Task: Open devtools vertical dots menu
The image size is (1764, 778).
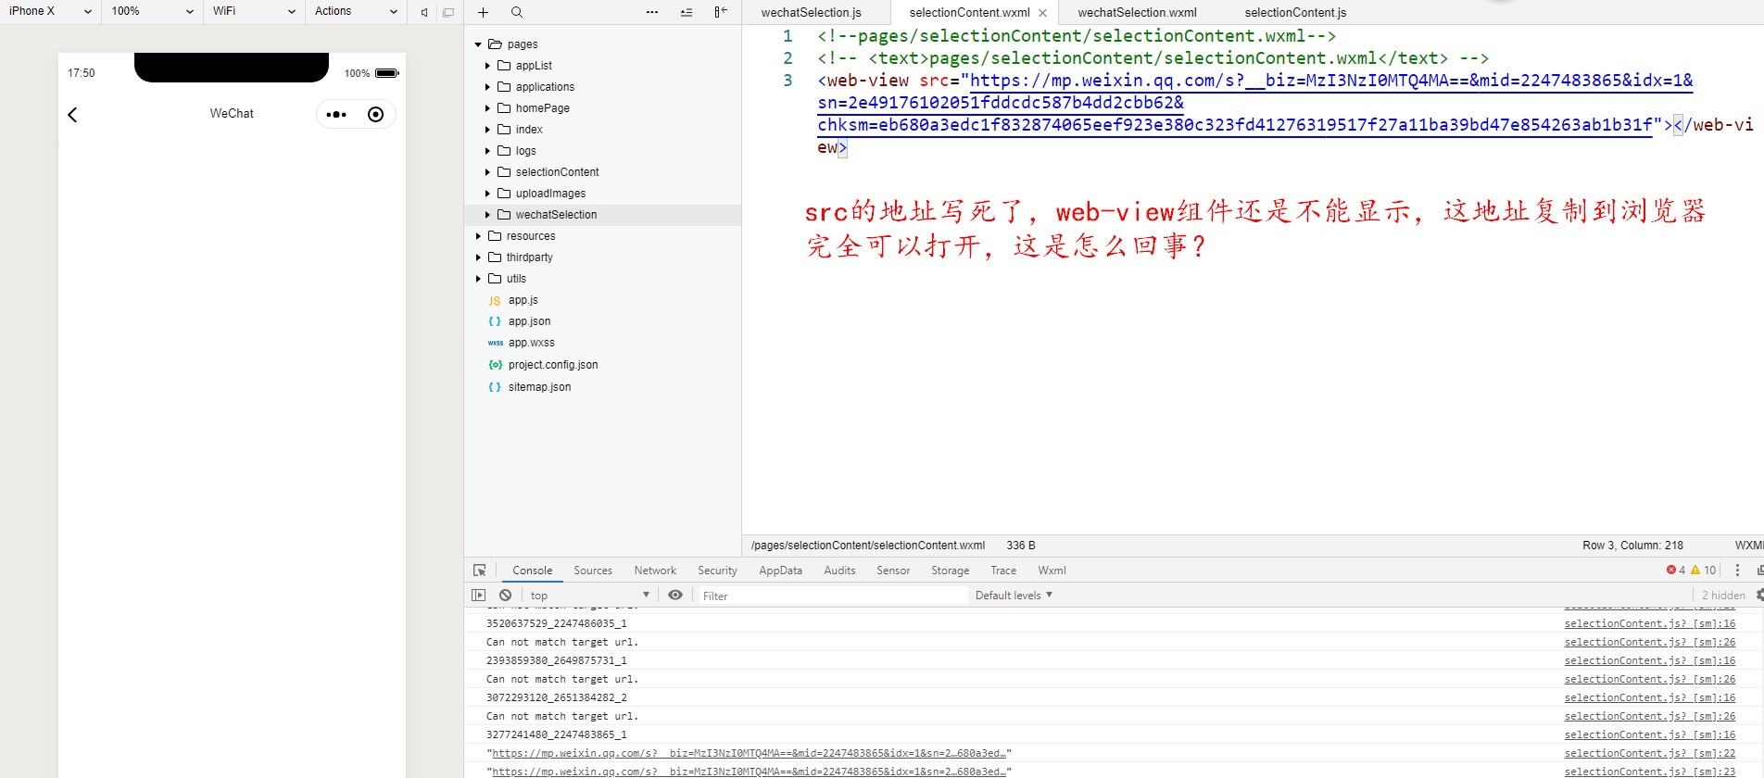Action: [1738, 571]
